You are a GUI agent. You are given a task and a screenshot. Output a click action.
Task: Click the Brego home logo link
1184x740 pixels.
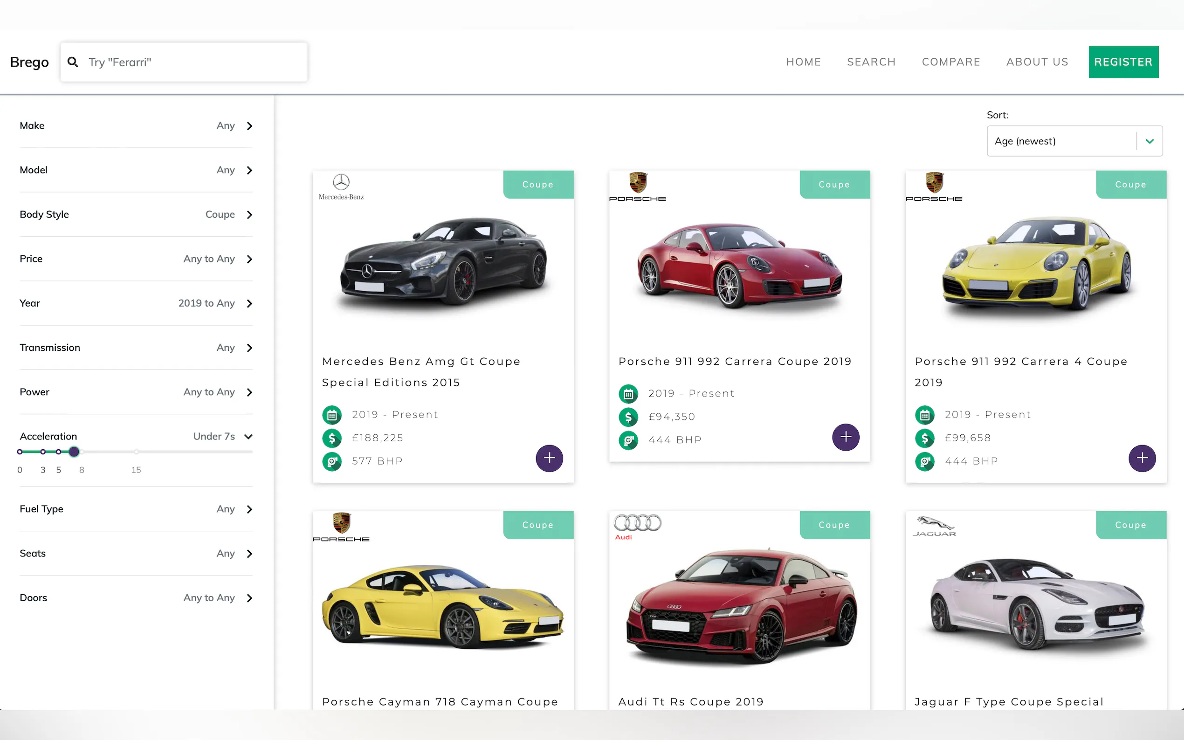[29, 62]
